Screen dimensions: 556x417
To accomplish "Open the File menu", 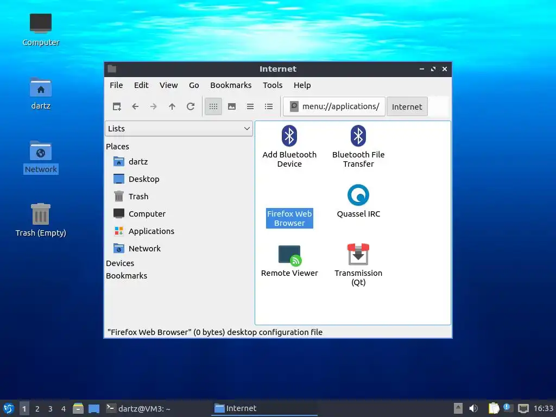I will [x=116, y=85].
